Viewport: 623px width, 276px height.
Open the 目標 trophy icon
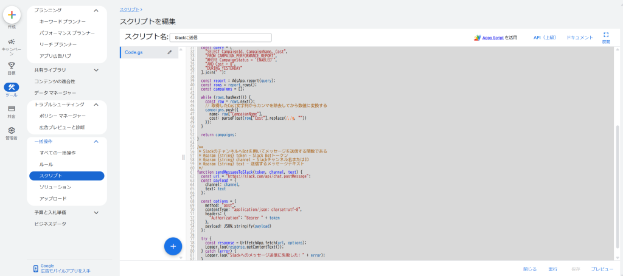tap(12, 65)
